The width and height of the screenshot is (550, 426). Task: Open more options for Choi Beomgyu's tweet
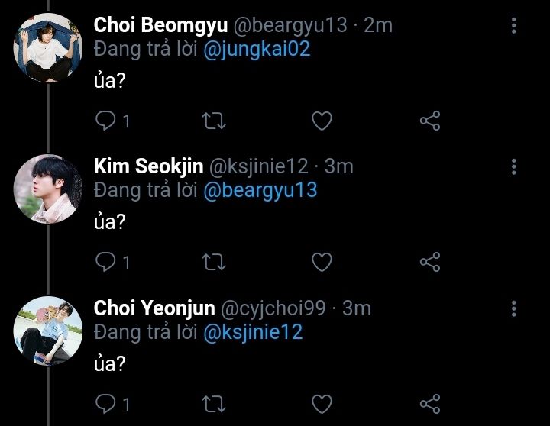[513, 26]
